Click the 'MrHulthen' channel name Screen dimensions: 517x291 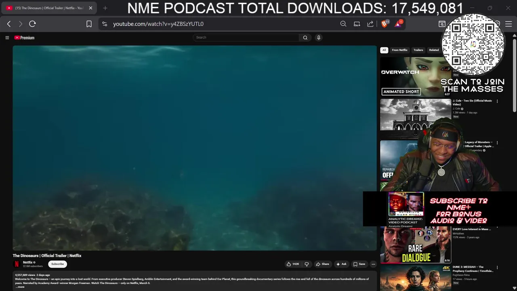458,234
